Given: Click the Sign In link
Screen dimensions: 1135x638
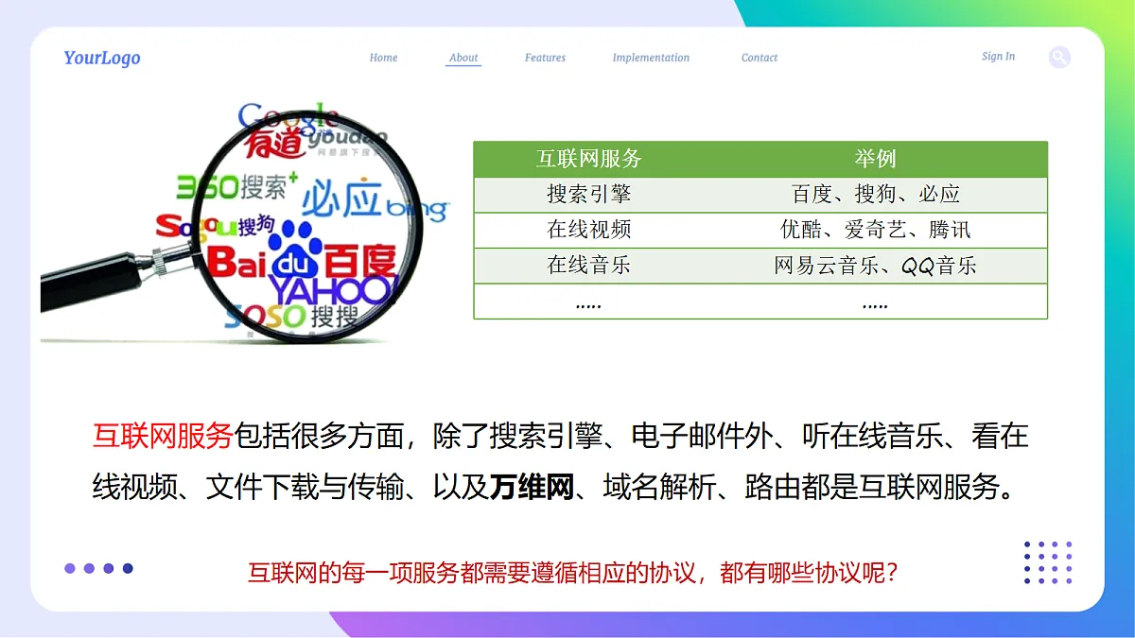Looking at the screenshot, I should point(998,57).
